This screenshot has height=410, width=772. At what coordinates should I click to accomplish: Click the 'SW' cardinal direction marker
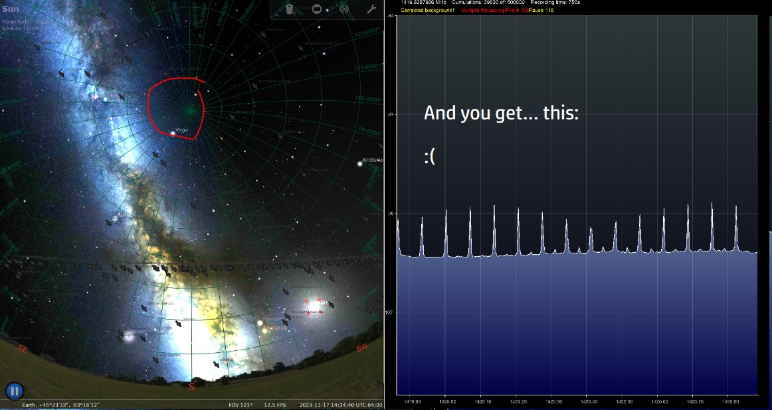(362, 347)
